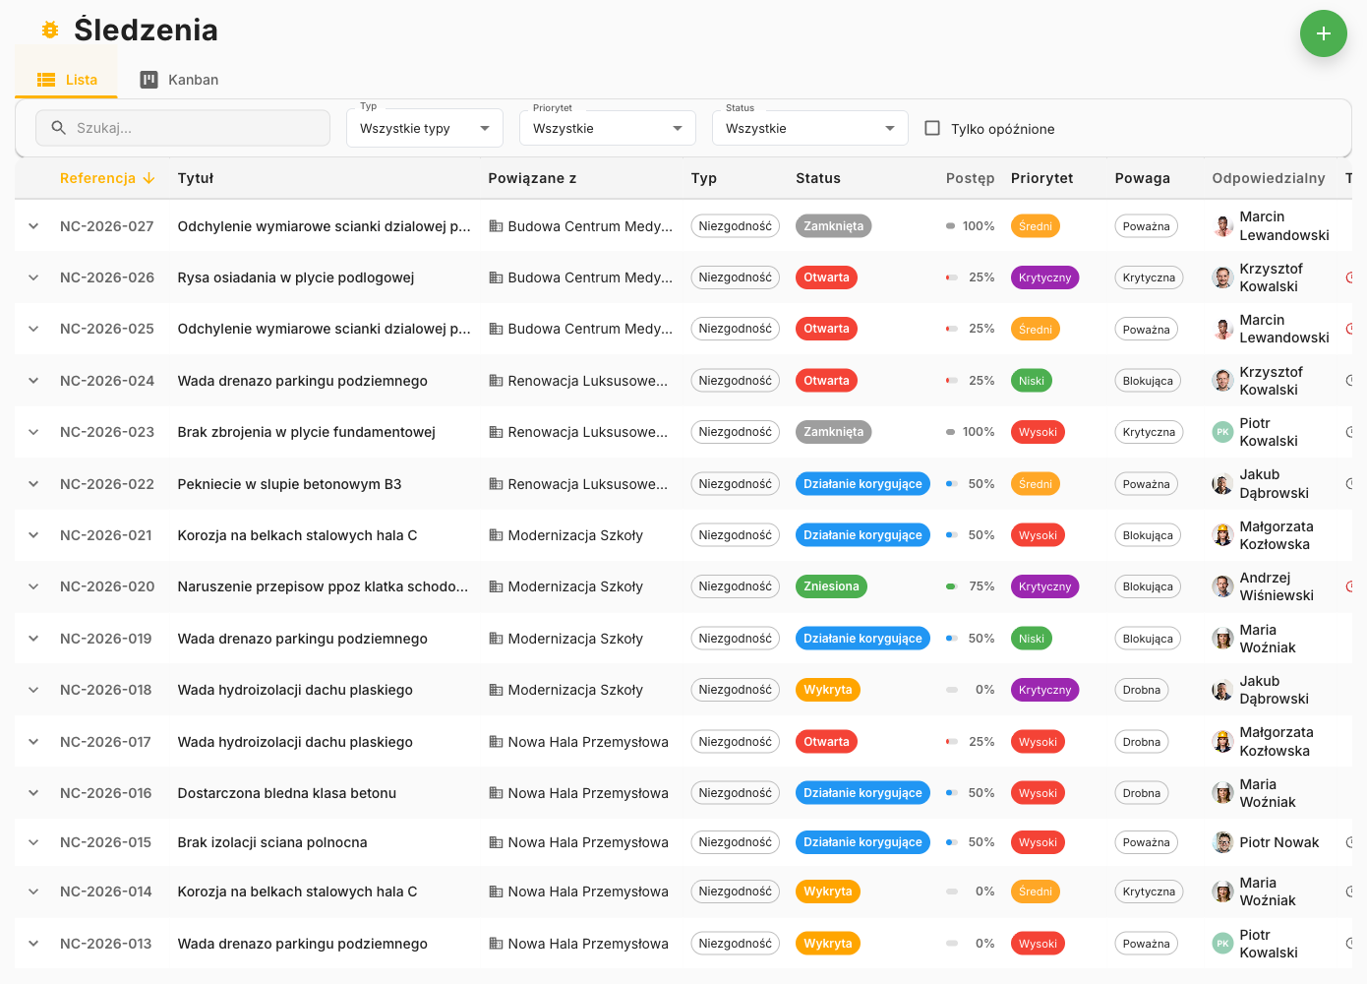Click the bug icon beside Śledzenia title
The image size is (1367, 984).
click(50, 31)
